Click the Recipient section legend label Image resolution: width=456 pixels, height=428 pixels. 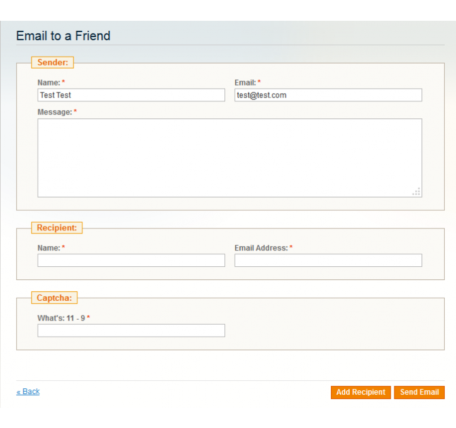pos(57,228)
